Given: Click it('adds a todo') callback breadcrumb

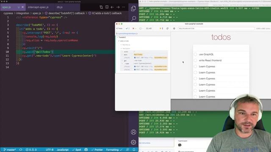Looking at the screenshot, I should click(x=105, y=13).
